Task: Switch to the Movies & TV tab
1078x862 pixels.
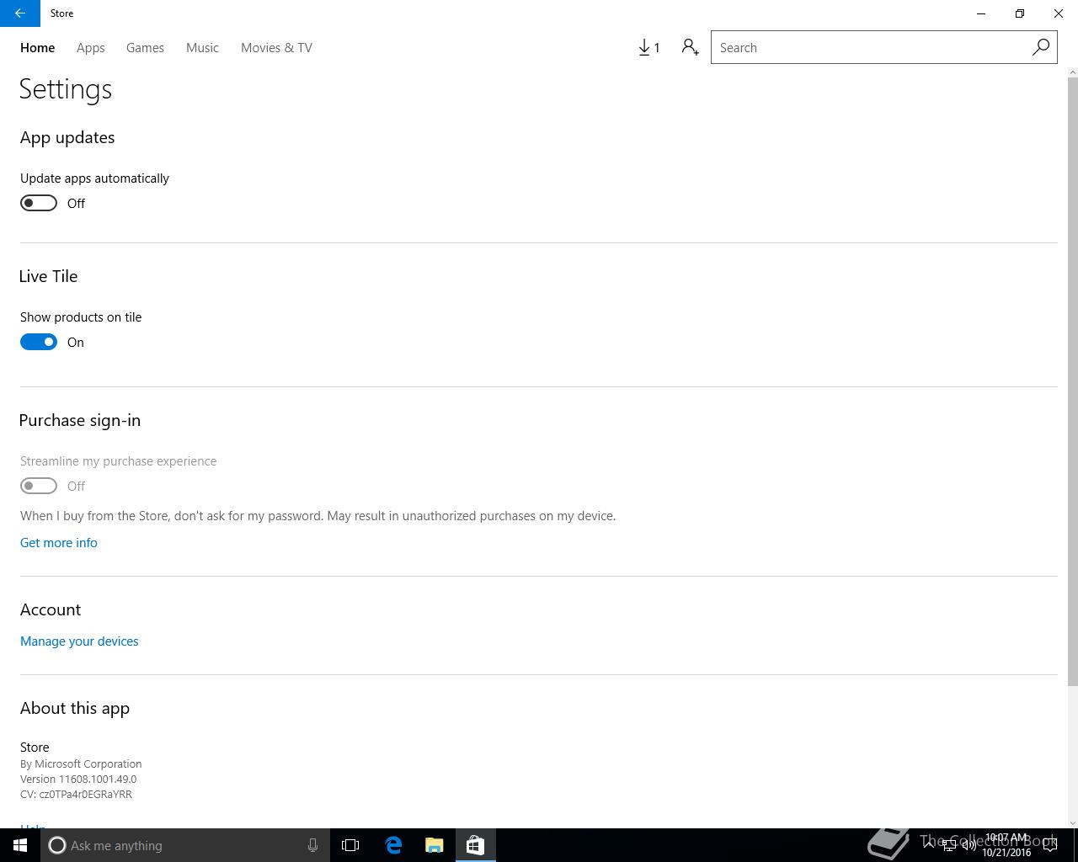Action: pos(276,48)
